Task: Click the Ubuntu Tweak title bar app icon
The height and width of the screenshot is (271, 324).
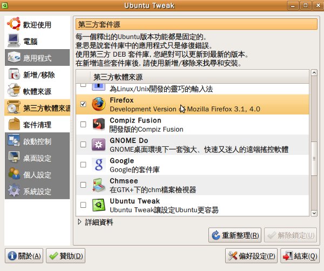Action: click(x=4, y=5)
